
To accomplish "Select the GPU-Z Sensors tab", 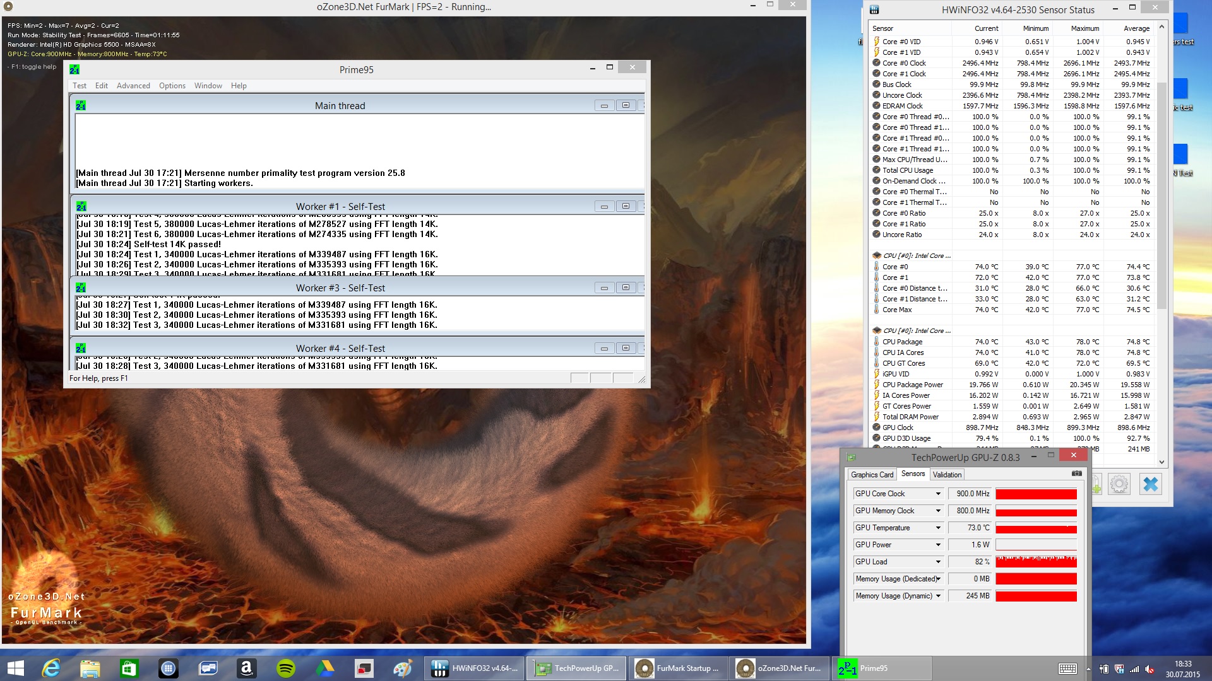I will (913, 474).
